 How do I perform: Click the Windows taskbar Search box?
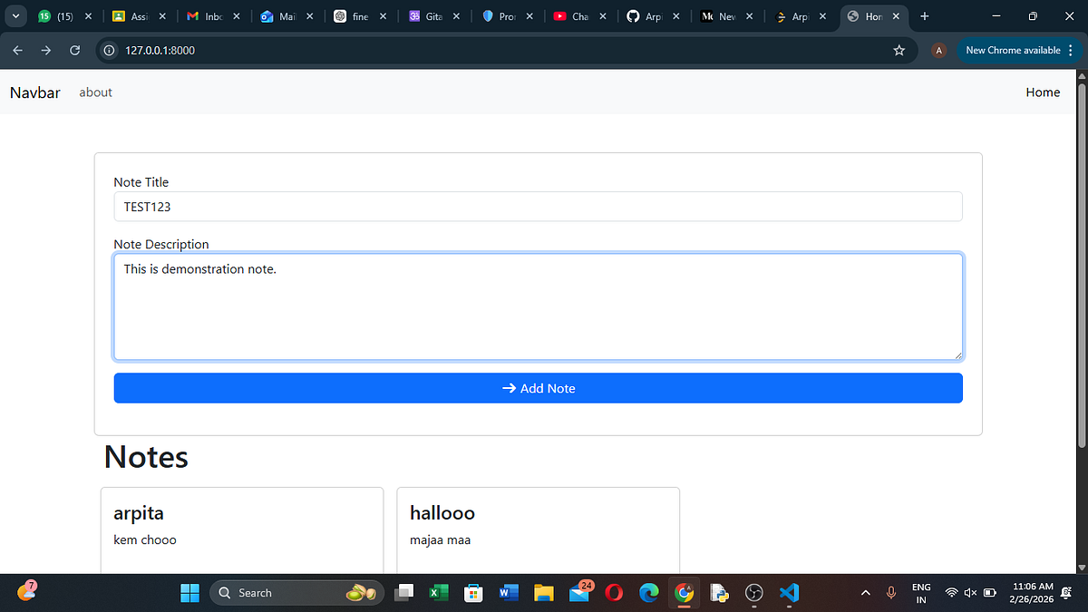[296, 593]
